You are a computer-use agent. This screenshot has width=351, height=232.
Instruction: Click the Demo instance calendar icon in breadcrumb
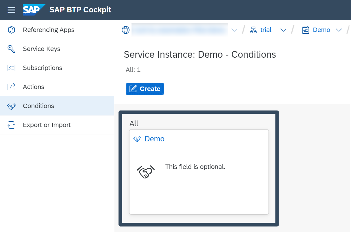pyautogui.click(x=306, y=30)
